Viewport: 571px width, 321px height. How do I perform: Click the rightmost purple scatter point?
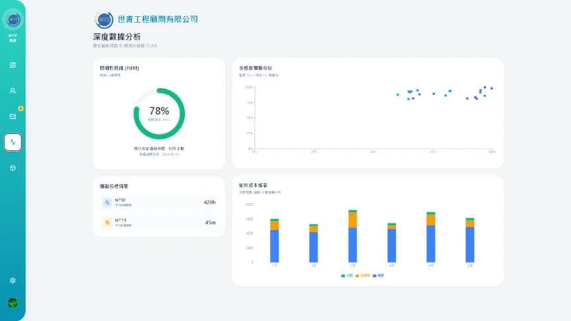[492, 89]
